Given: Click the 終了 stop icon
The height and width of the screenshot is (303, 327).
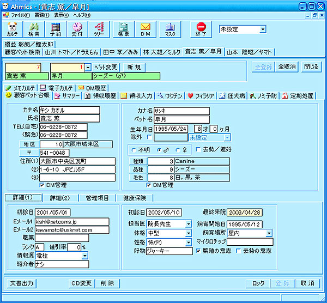Looking at the screenshot, I should click(x=201, y=28).
